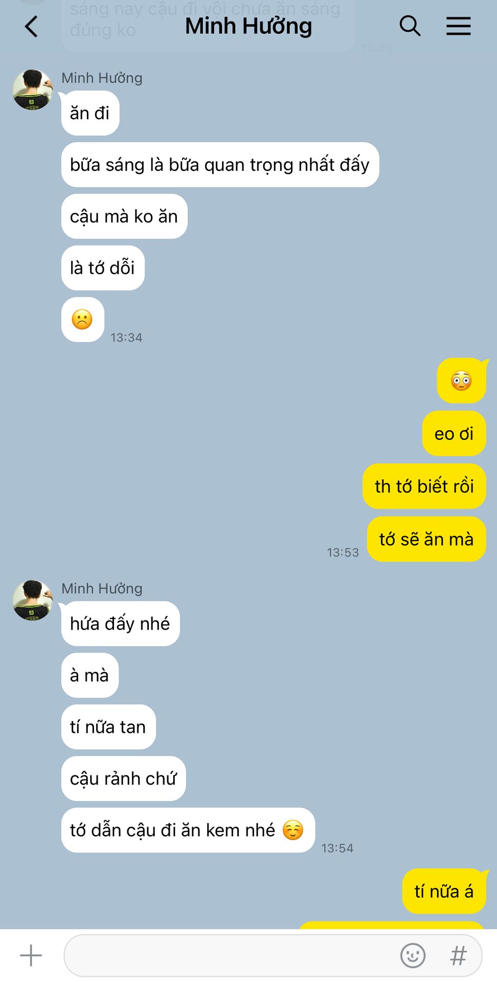This screenshot has width=497, height=982.
Task: Tap the chat title Minh Hưởng
Action: [248, 26]
